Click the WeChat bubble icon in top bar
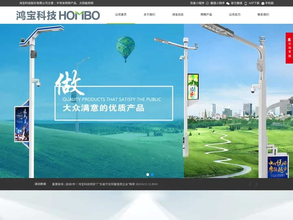Image resolution: width=293 pixels, height=220 pixels. (228, 3)
